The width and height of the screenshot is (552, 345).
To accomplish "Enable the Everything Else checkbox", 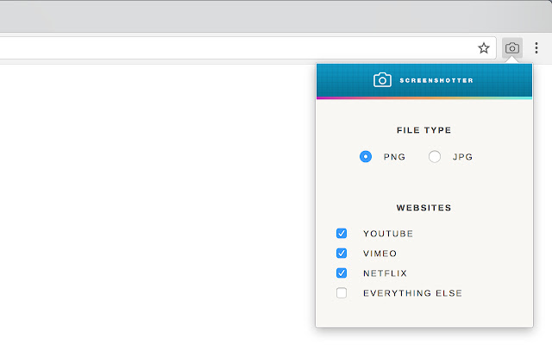I will pos(342,293).
